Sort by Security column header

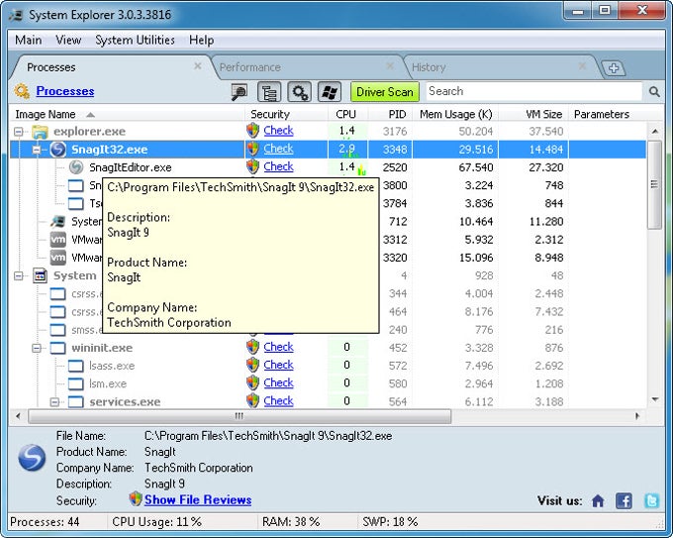coord(286,114)
